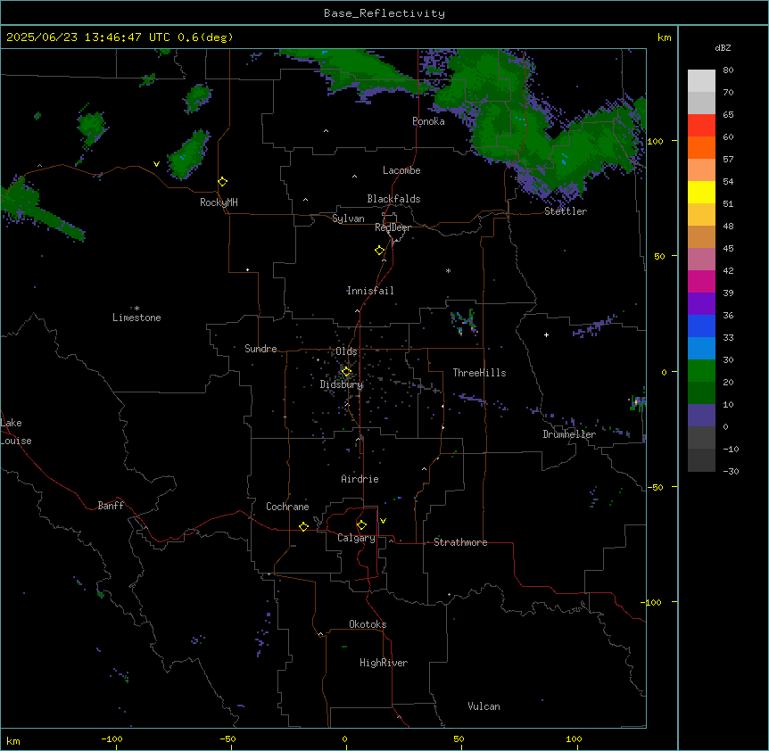The width and height of the screenshot is (769, 751).
Task: Click the RedDeer city label
Action: 393,227
